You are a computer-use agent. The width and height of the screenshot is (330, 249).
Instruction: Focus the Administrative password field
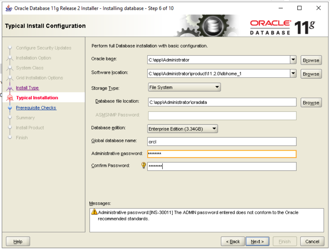(x=222, y=154)
